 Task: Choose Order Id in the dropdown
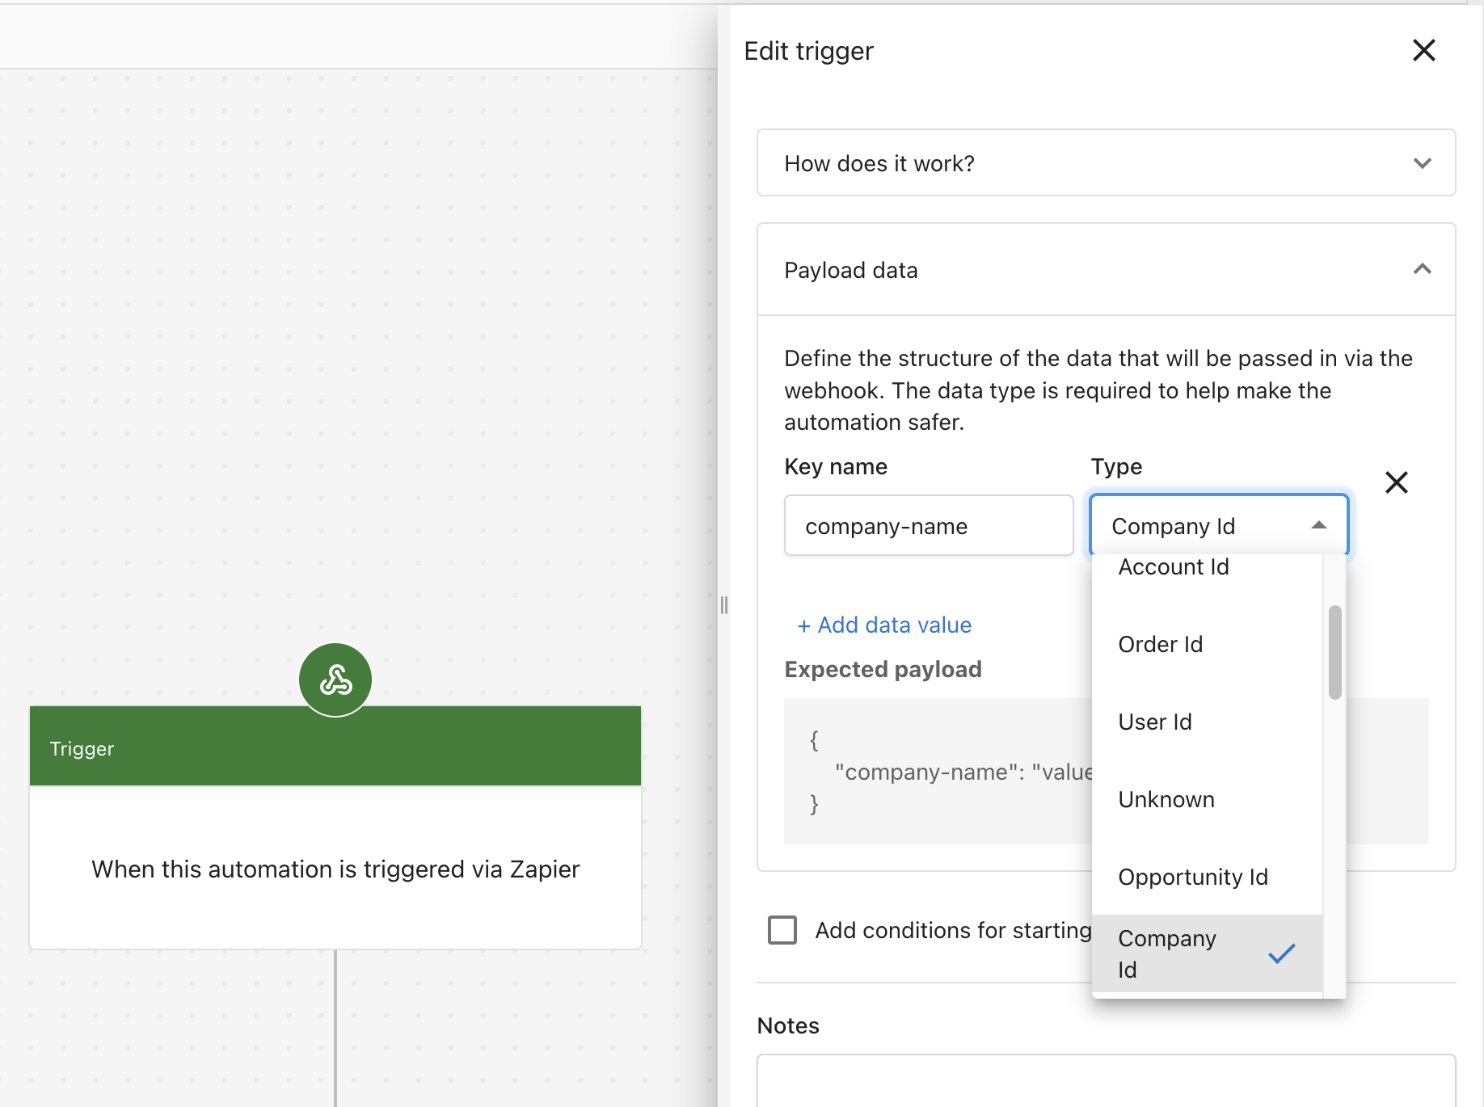[x=1160, y=644]
